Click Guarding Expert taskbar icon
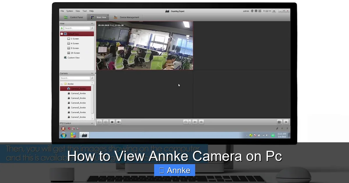 click(x=84, y=135)
